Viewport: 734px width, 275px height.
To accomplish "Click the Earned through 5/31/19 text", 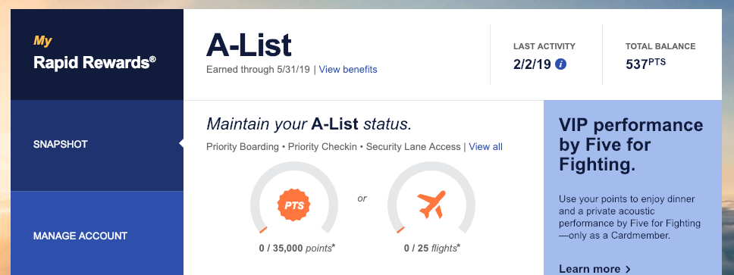I will pyautogui.click(x=258, y=70).
